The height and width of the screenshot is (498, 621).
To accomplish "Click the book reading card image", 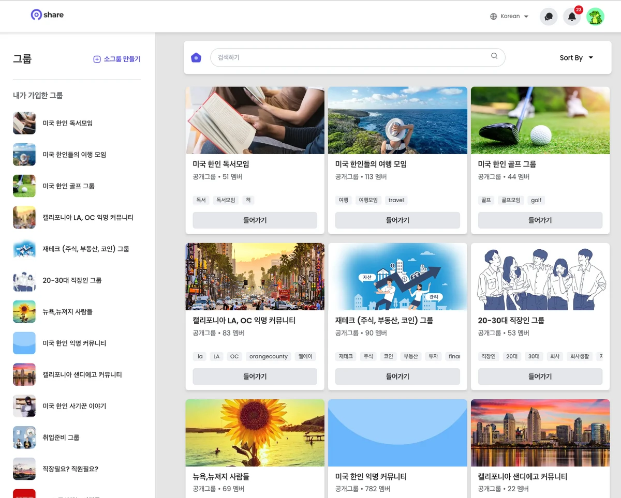I will point(255,120).
